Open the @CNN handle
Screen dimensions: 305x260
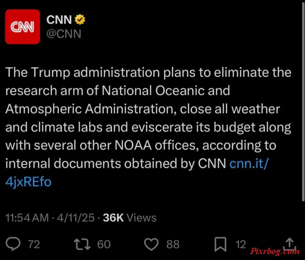pyautogui.click(x=64, y=34)
